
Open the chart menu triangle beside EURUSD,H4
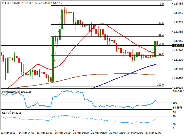[x=3, y=3]
